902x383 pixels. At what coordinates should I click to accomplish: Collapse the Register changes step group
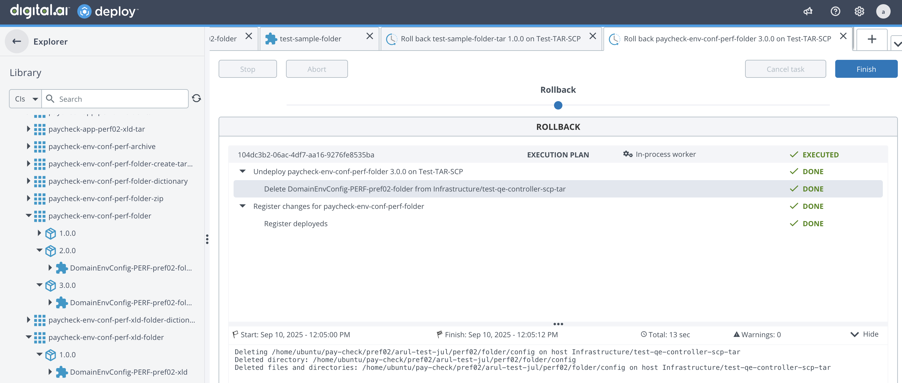coord(242,206)
